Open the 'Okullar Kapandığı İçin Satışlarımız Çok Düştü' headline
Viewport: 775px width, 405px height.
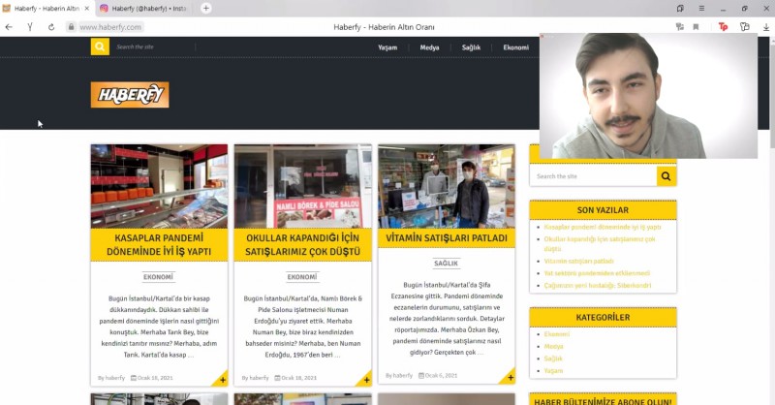click(x=302, y=244)
